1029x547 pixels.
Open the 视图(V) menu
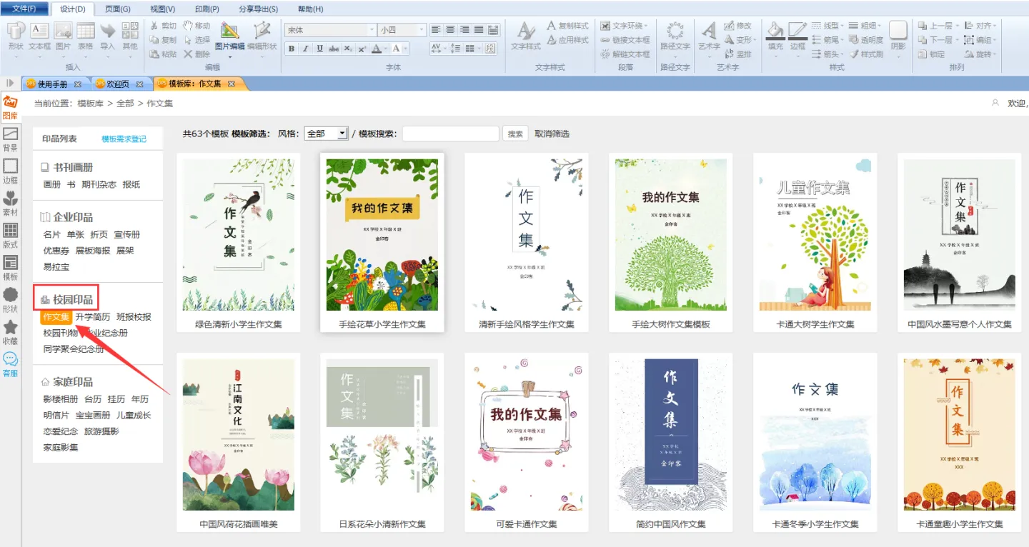[163, 9]
